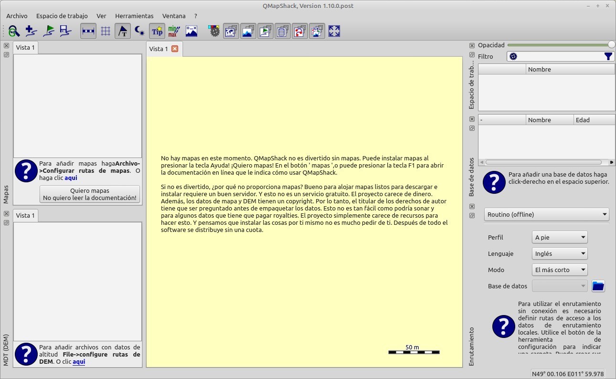
Task: Save all GIS data via the disk icon
Action: 65,32
